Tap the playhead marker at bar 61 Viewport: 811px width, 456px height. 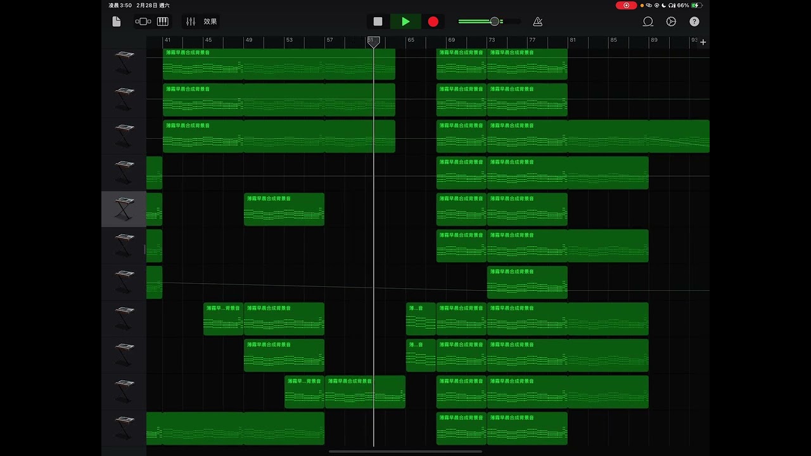tap(374, 42)
